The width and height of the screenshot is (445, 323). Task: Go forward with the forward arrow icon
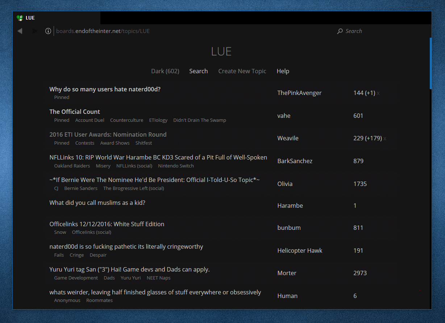(35, 31)
